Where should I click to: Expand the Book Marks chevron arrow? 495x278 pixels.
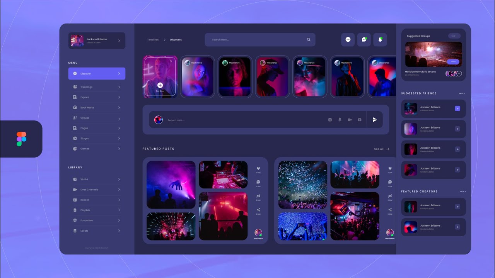coord(119,108)
